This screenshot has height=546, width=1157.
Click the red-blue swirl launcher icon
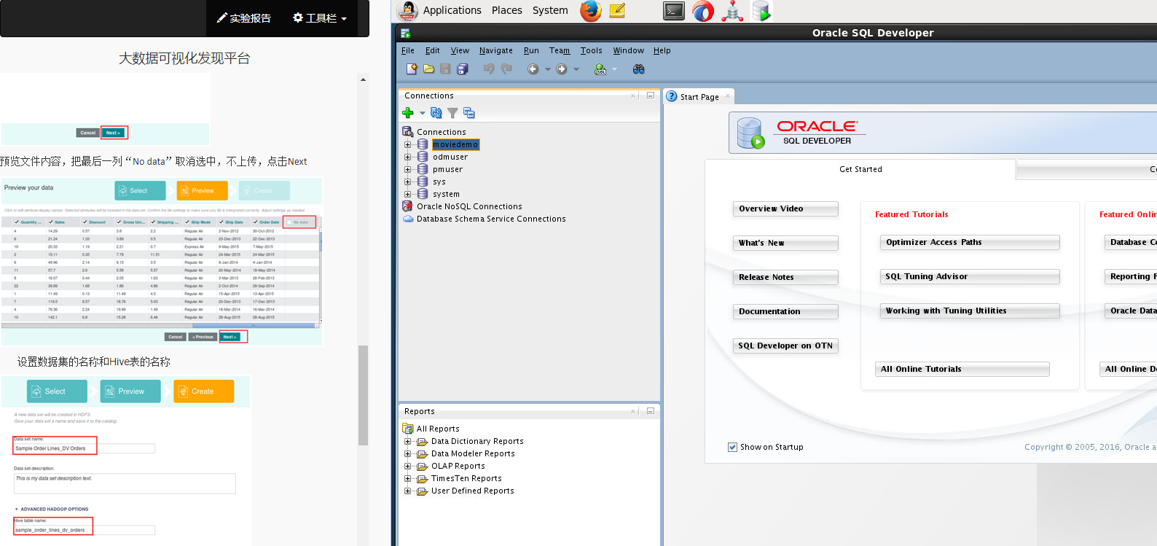click(703, 11)
